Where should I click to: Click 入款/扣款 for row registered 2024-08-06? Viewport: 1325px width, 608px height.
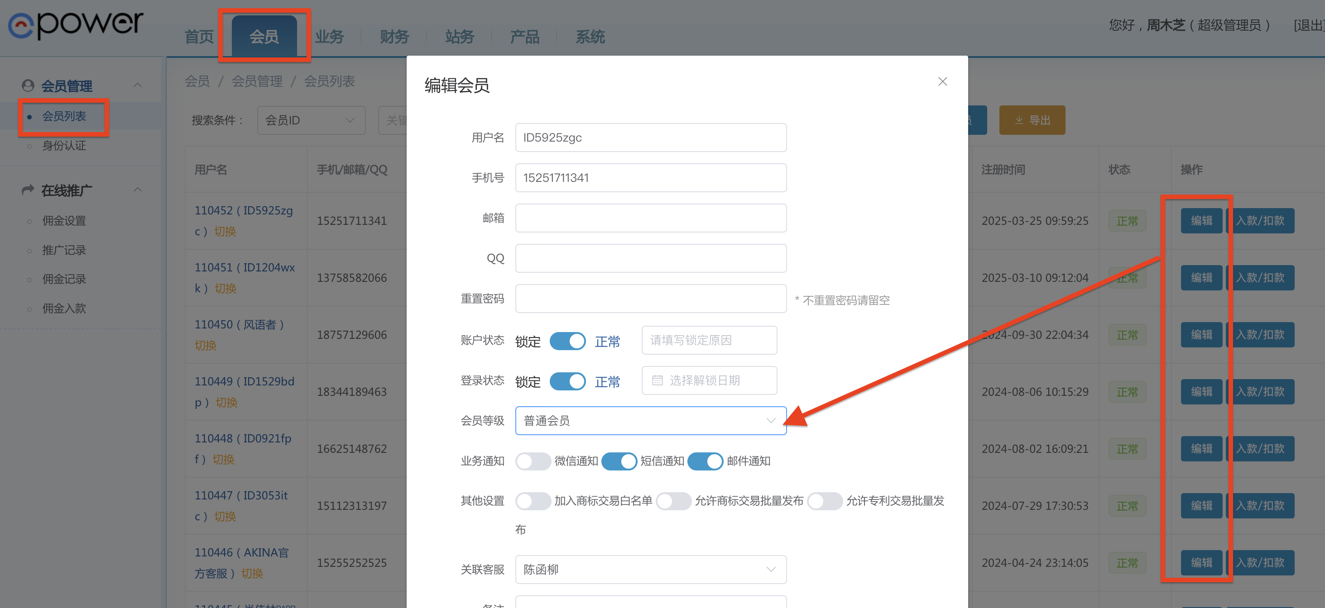click(1260, 392)
